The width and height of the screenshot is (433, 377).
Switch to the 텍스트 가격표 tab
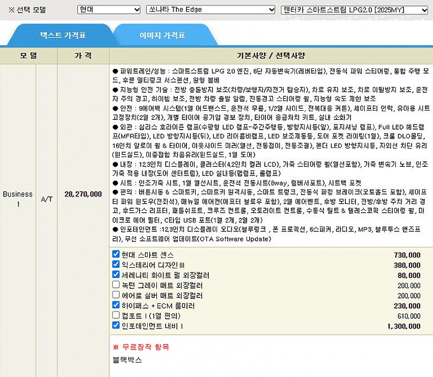pyautogui.click(x=63, y=36)
